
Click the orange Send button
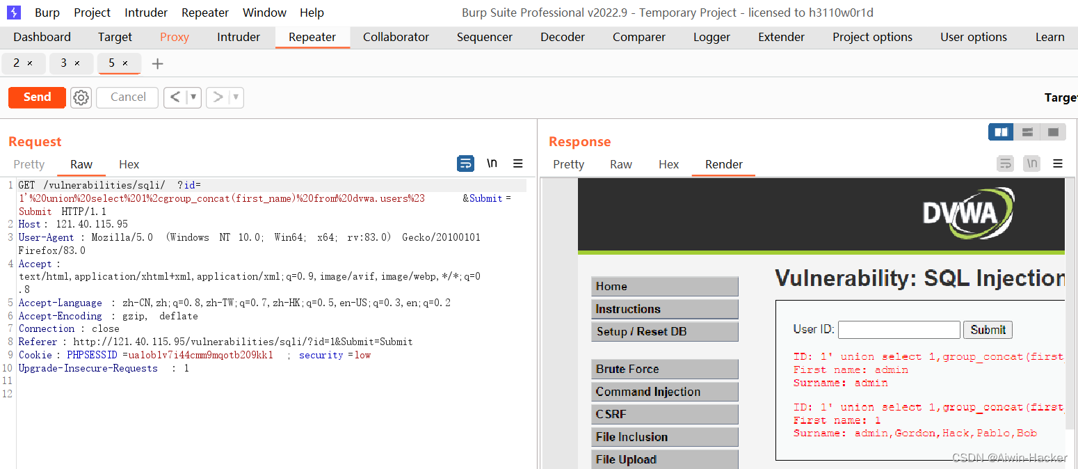click(x=38, y=97)
